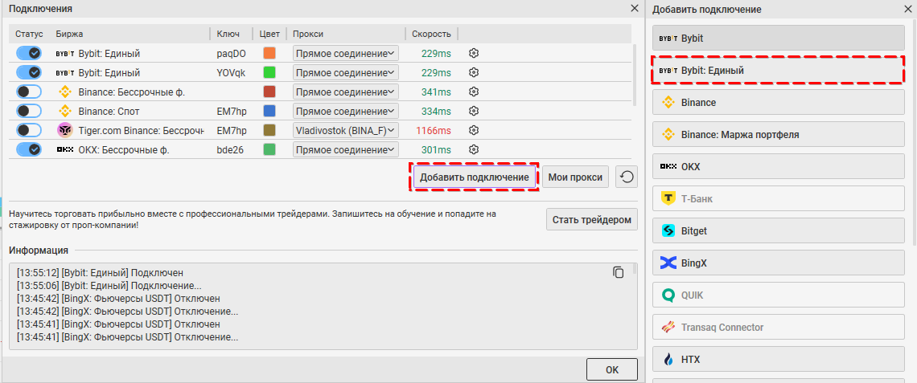Click the add connection panel scrollbar
The width and height of the screenshot is (917, 383).
[x=914, y=132]
